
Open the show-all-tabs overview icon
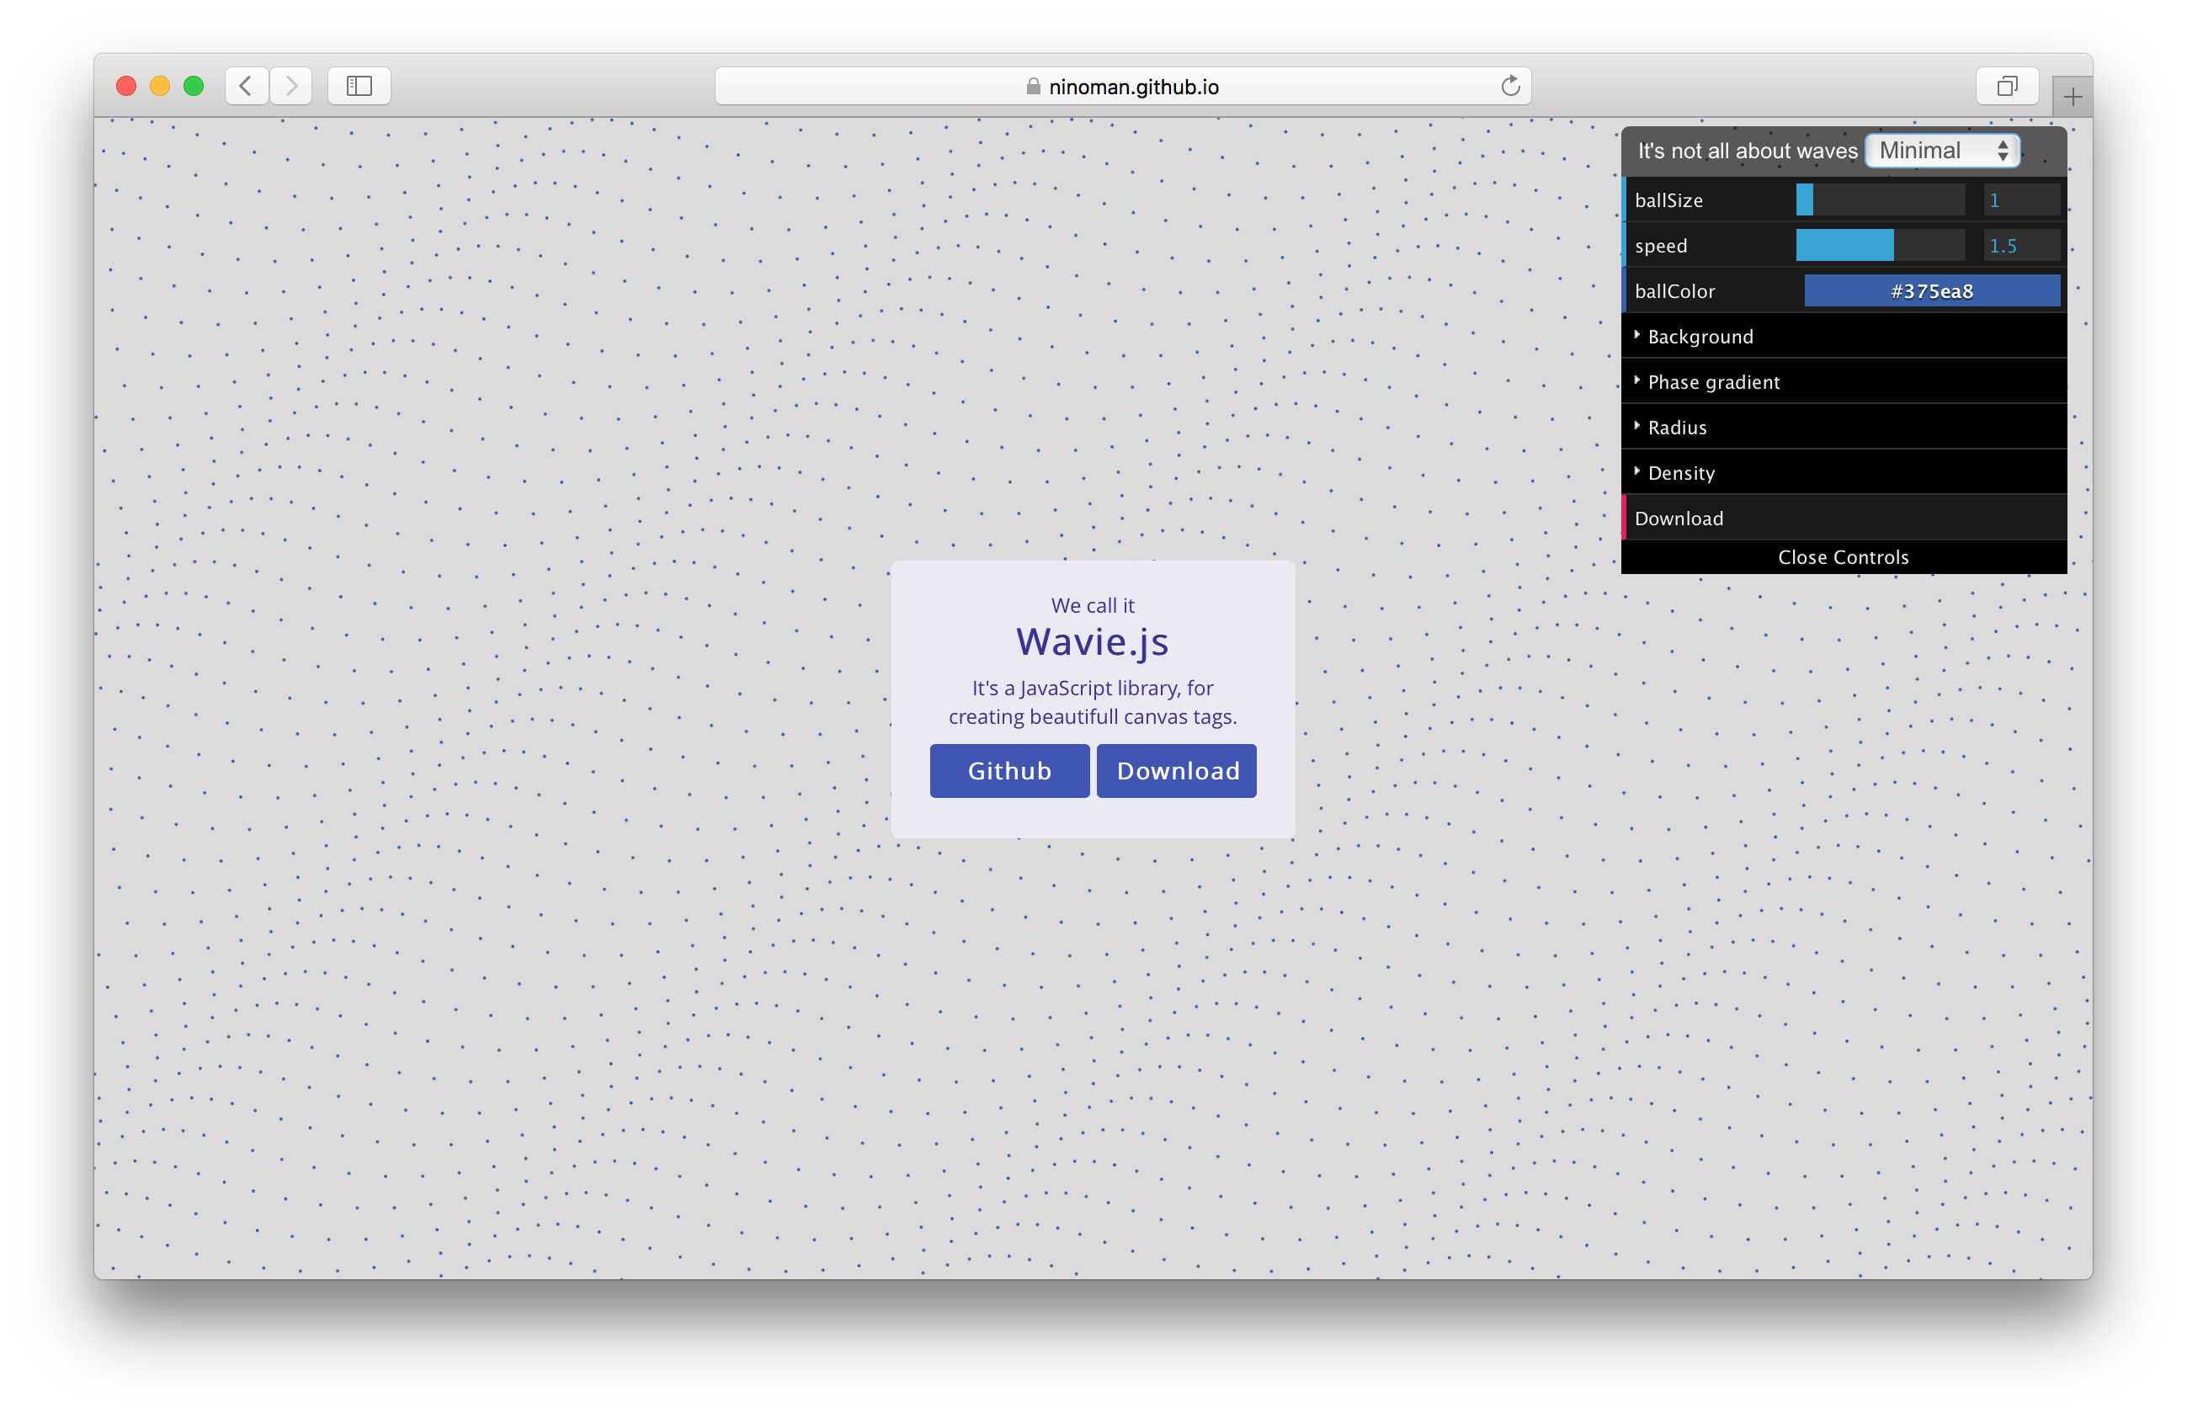[x=2007, y=87]
